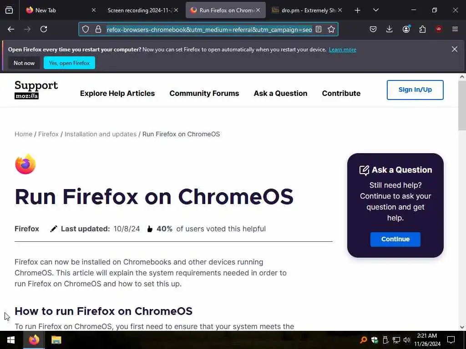466x349 pixels.
Task: Open the Firefox account menu
Action: (x=406, y=29)
